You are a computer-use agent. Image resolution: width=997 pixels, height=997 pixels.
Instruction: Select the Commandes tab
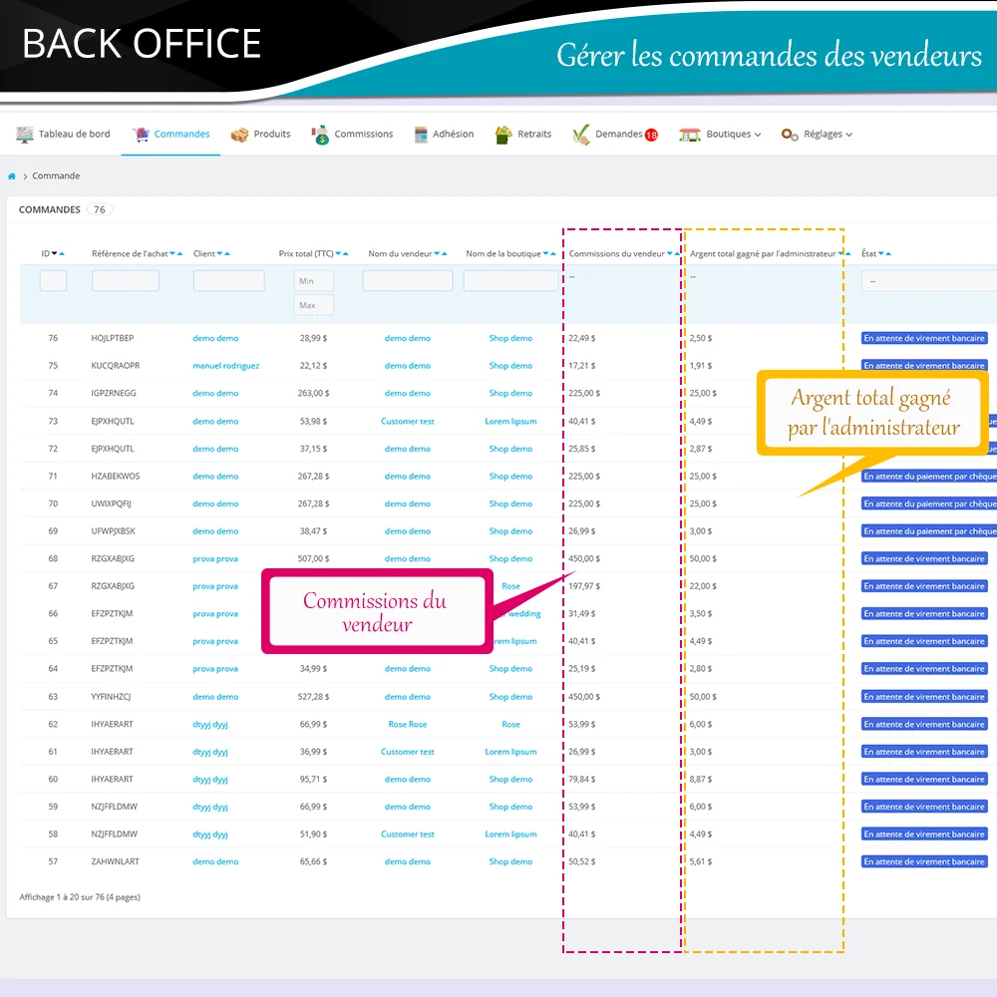pos(170,135)
